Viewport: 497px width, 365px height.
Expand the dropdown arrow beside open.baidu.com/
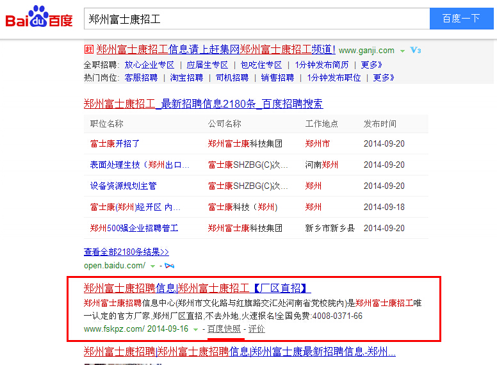point(153,266)
